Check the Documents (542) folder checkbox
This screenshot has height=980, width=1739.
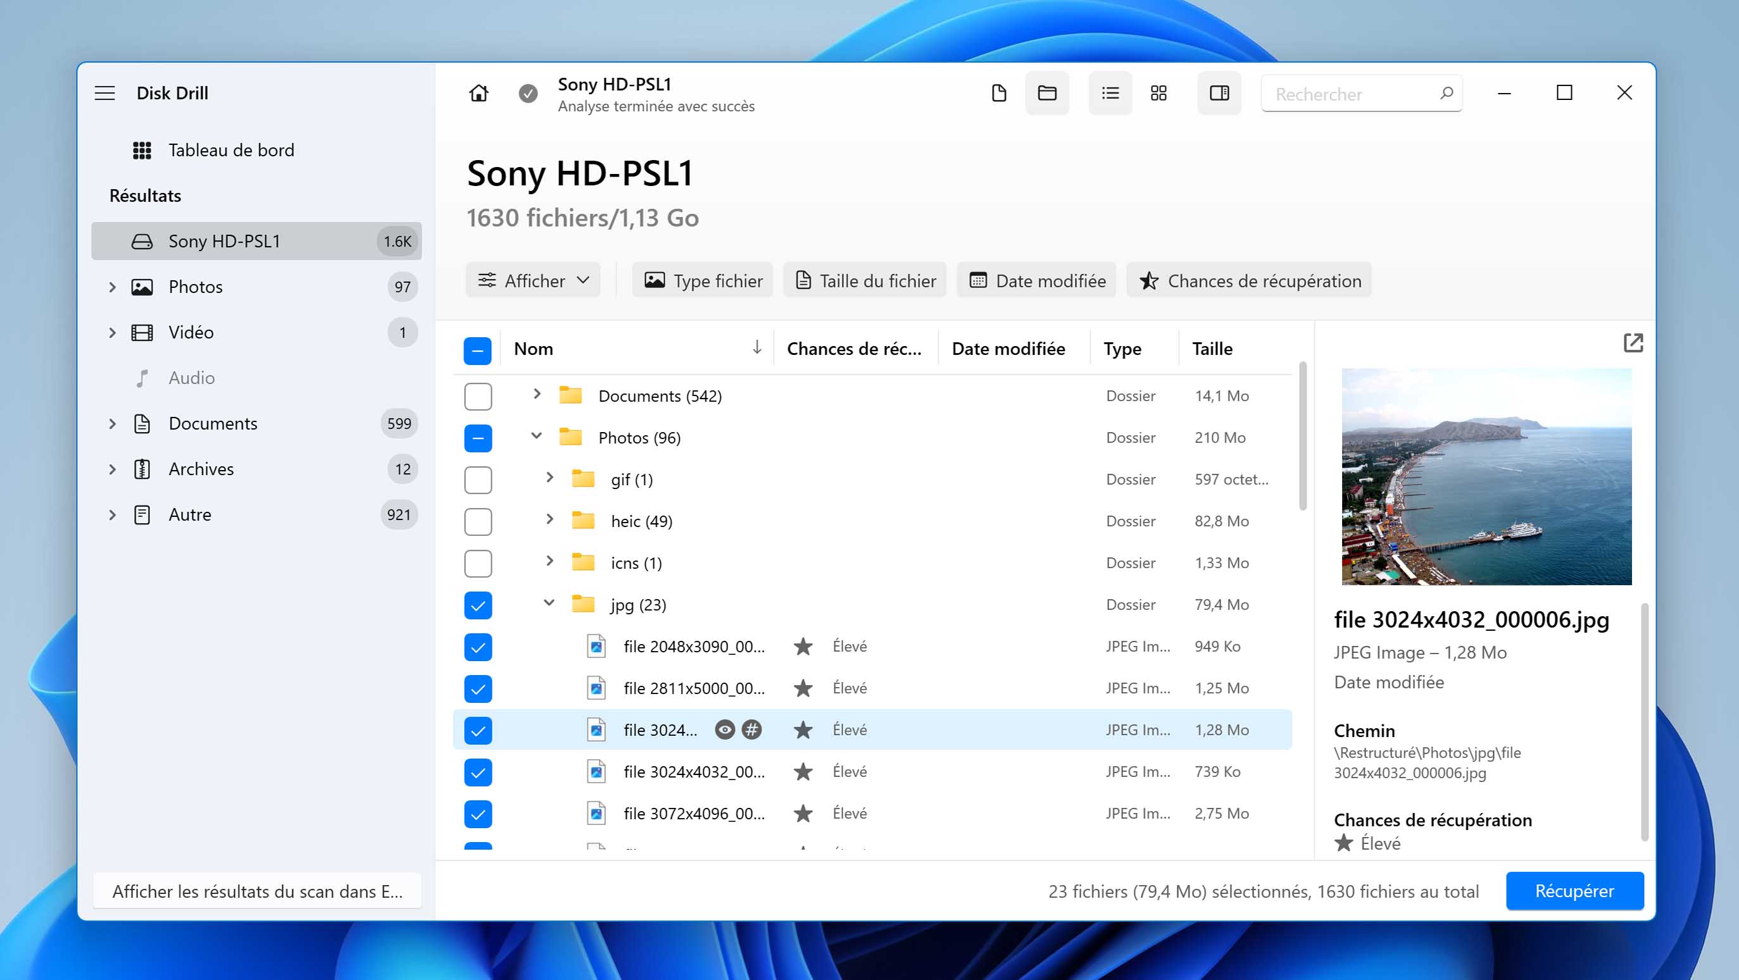tap(477, 397)
